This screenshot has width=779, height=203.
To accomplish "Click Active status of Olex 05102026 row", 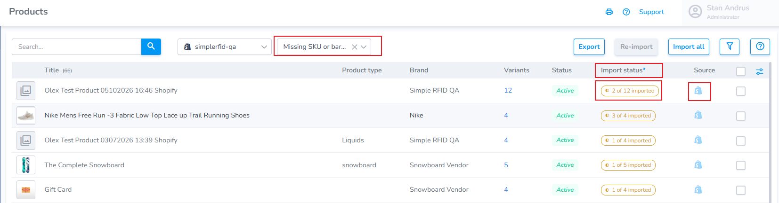I will [x=565, y=91].
